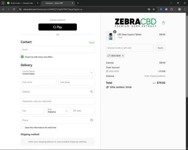Uncheck Email me with news and offers
The image size is (188, 150).
click(22, 57)
